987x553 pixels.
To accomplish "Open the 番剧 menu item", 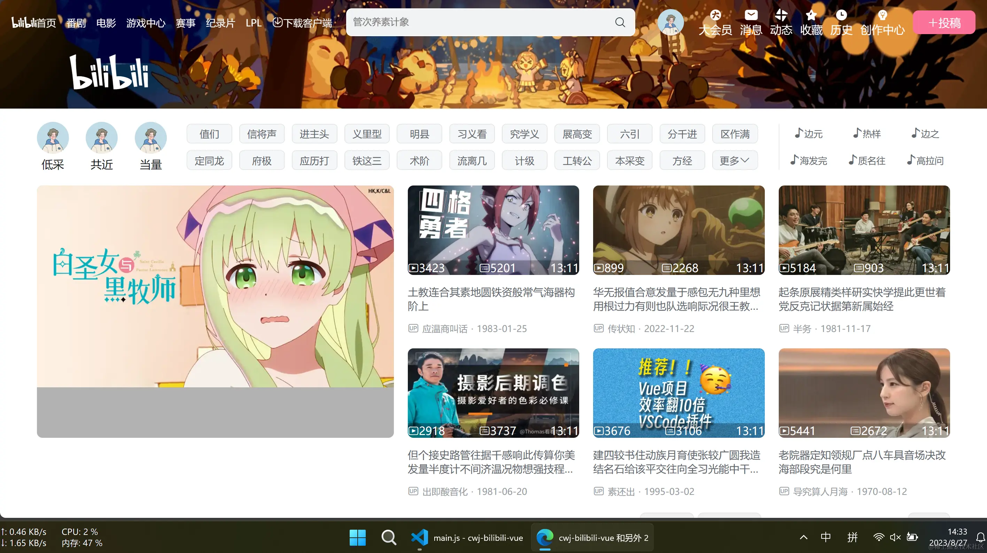I will point(76,23).
